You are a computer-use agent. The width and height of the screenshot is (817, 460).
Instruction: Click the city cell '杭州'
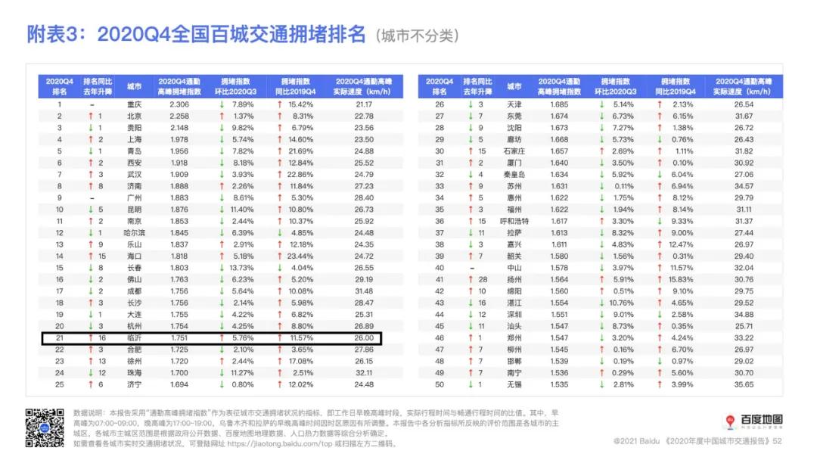[135, 326]
